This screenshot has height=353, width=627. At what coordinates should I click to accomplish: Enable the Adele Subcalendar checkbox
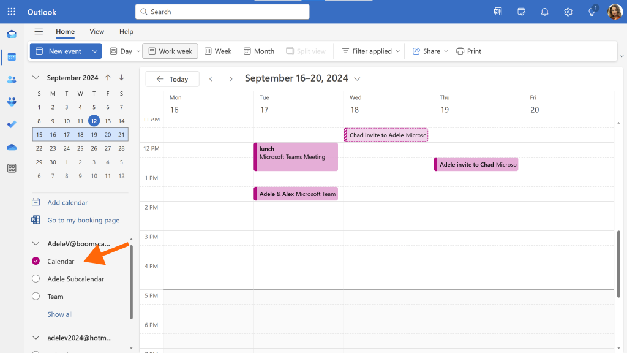pyautogui.click(x=36, y=279)
